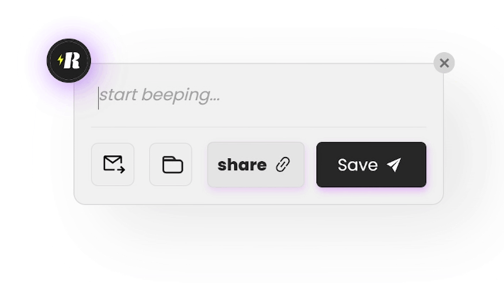Click the envelope with arrow send-mail icon
The image size is (504, 283).
pyautogui.click(x=113, y=164)
